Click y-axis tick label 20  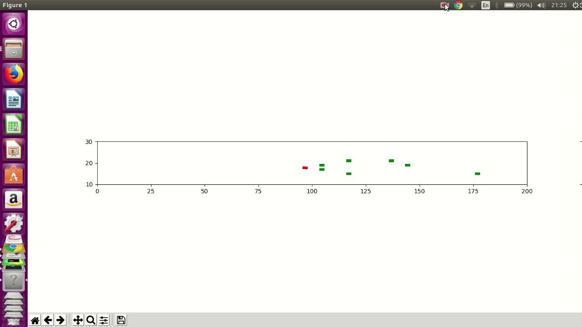point(89,163)
